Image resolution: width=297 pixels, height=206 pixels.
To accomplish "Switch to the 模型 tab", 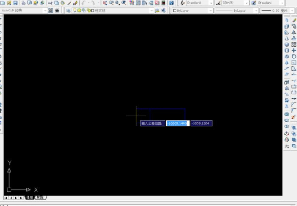I will click(x=30, y=198).
